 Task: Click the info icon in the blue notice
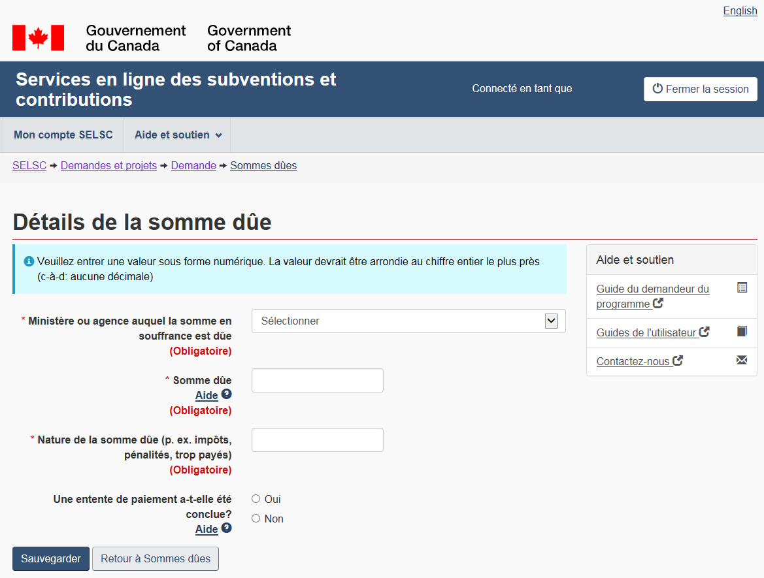[29, 261]
